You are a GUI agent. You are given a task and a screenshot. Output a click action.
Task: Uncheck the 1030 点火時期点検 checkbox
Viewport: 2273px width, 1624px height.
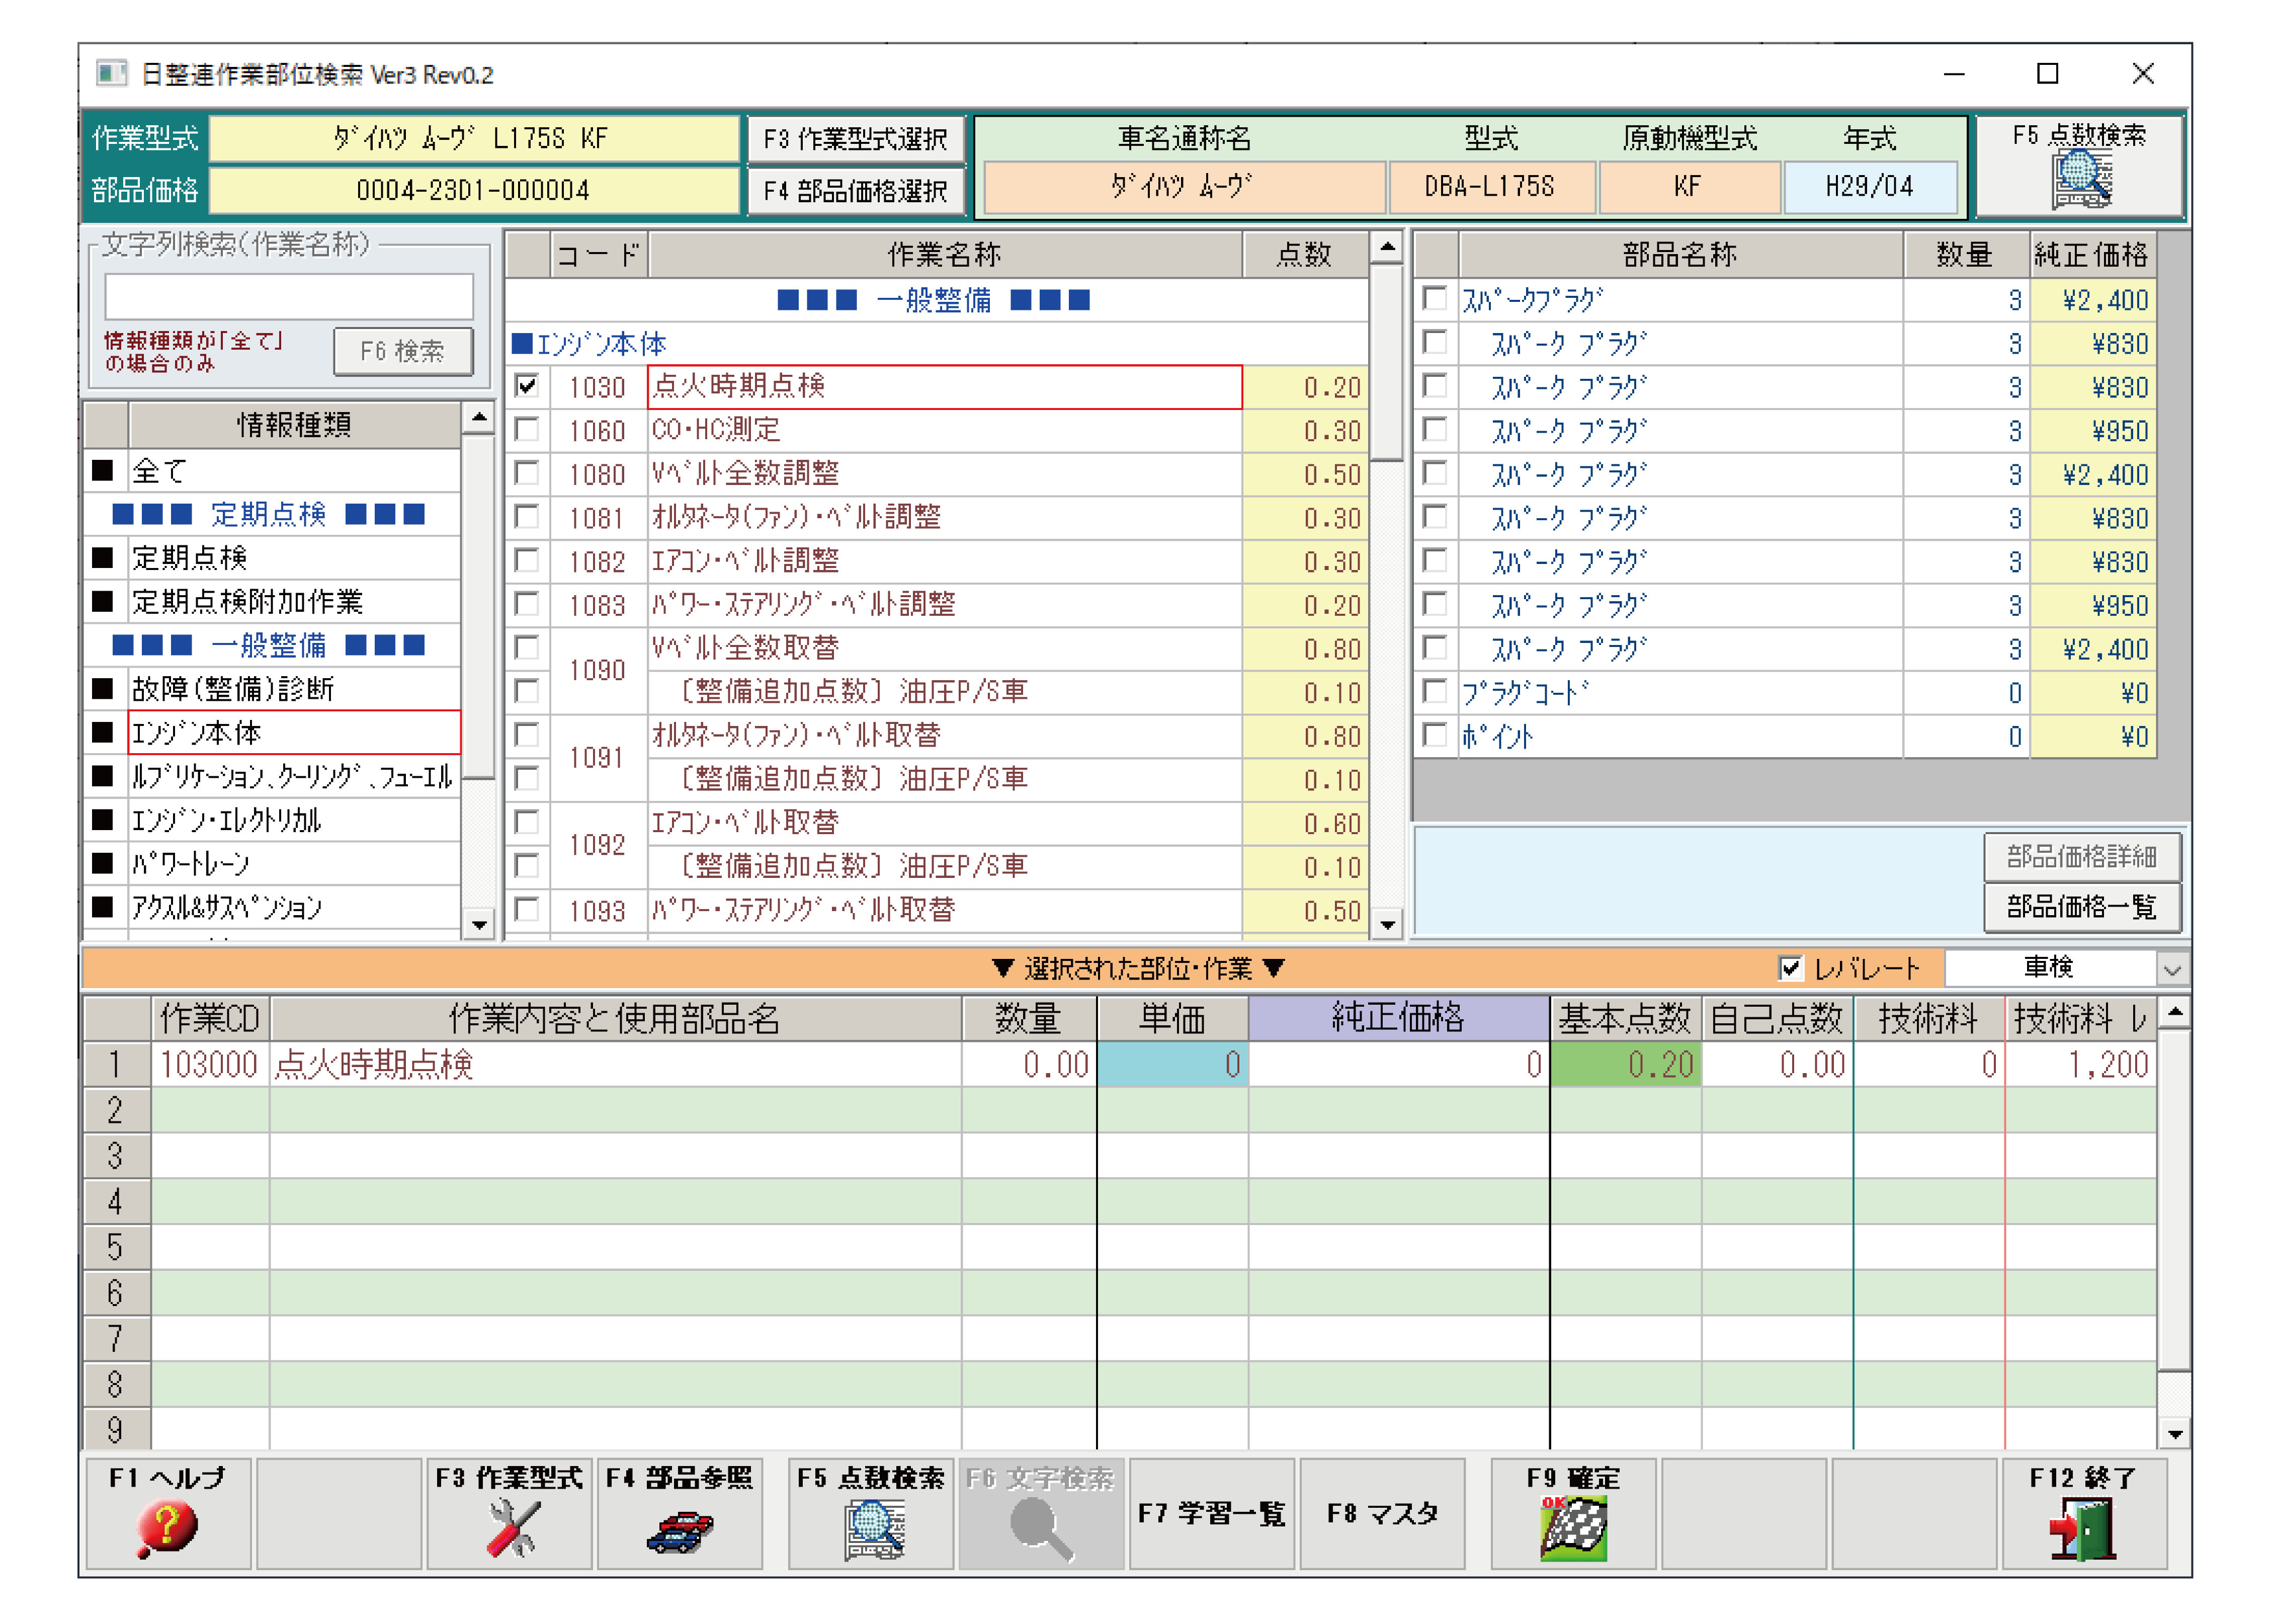527,386
